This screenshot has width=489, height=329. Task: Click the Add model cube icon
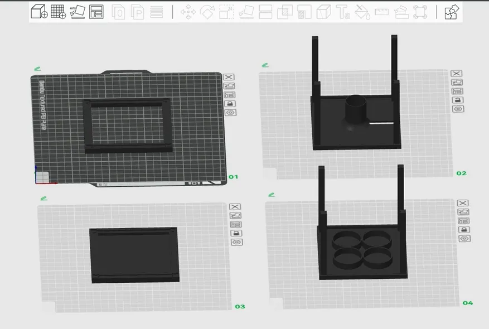tap(39, 12)
